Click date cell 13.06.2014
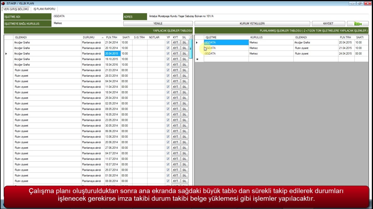 point(112,136)
